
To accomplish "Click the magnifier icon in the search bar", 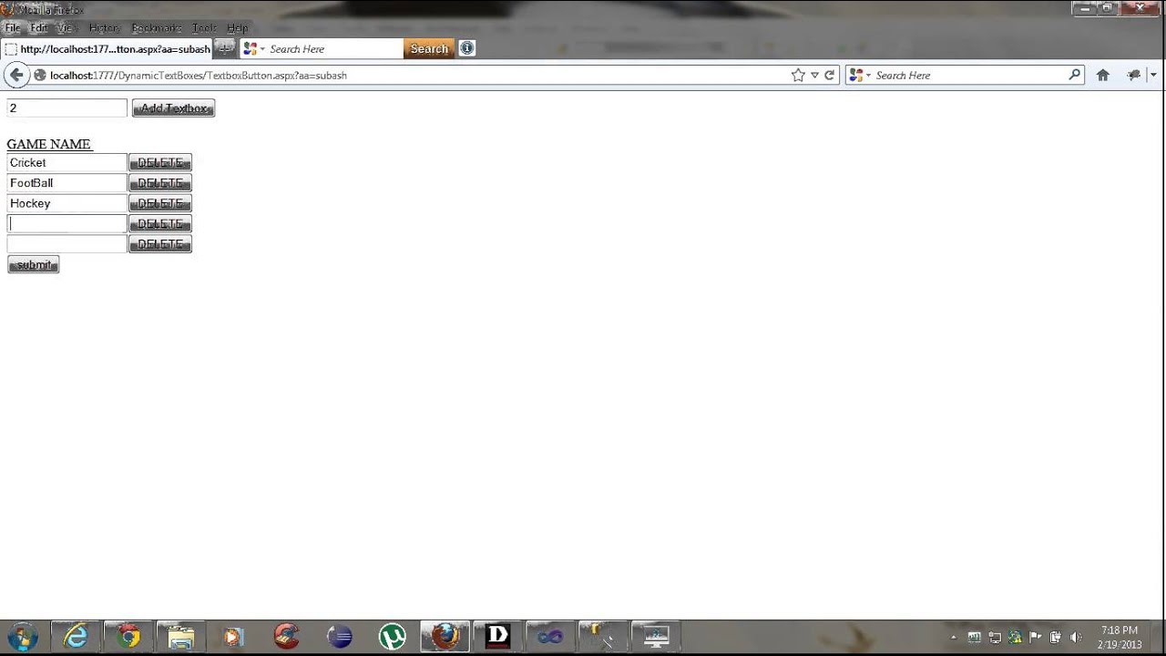I will click(1075, 75).
